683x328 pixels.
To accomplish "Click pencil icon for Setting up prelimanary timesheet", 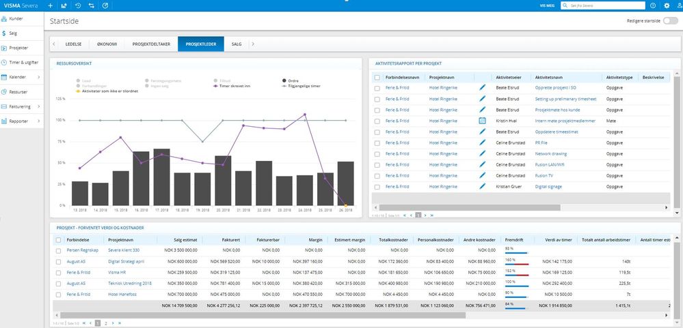I will pos(482,99).
